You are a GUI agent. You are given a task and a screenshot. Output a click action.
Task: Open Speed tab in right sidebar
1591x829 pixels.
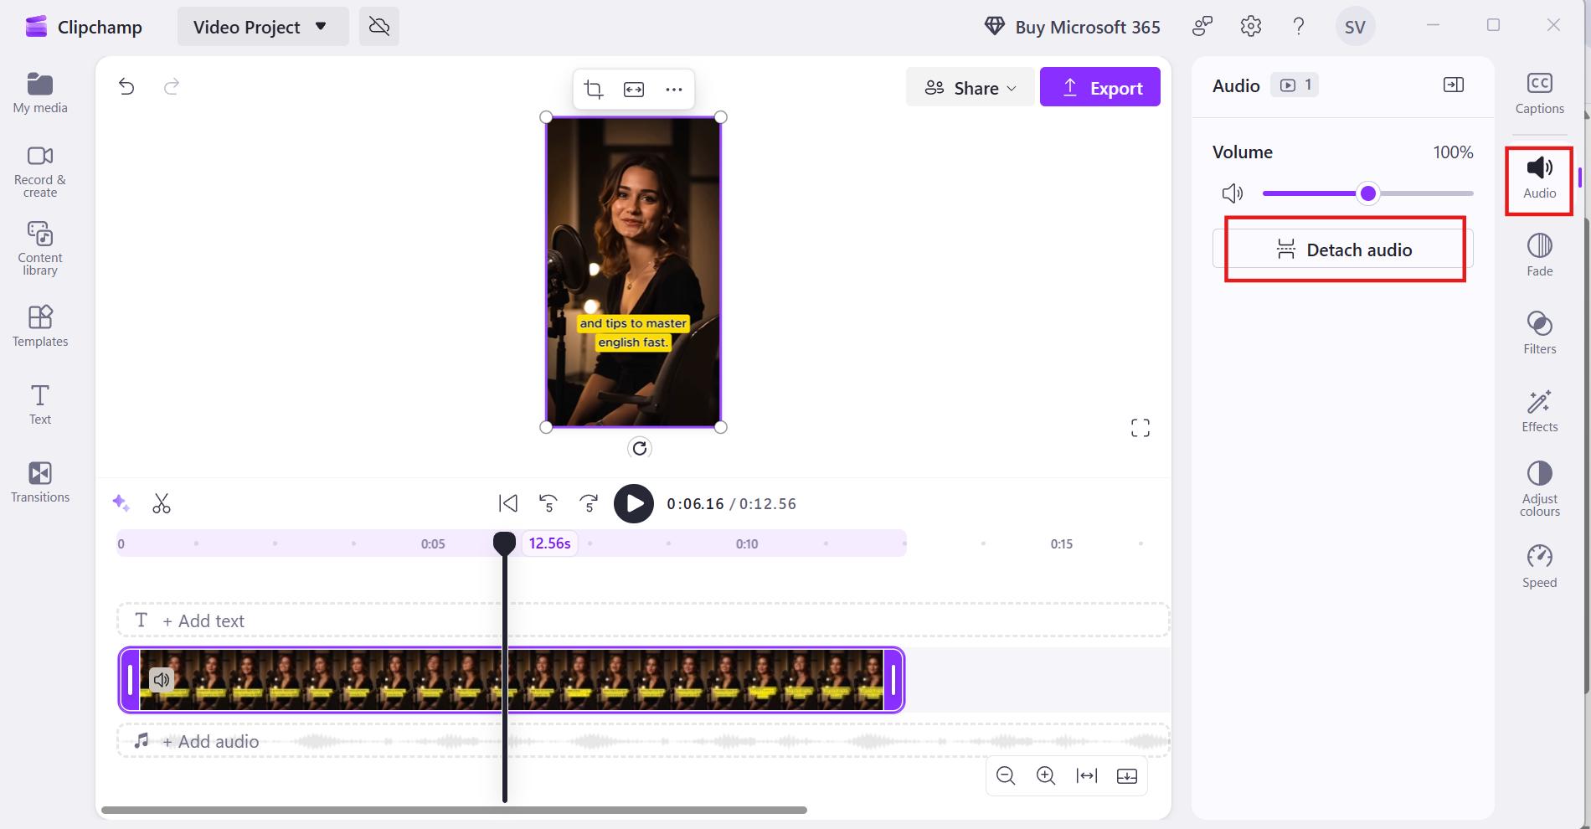click(x=1539, y=567)
